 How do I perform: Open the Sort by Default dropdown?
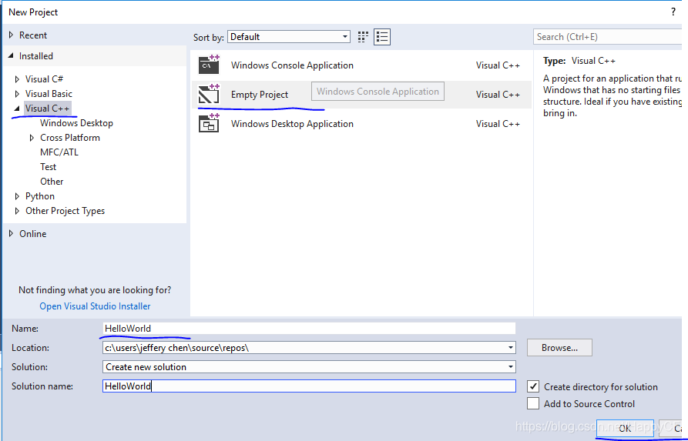289,37
